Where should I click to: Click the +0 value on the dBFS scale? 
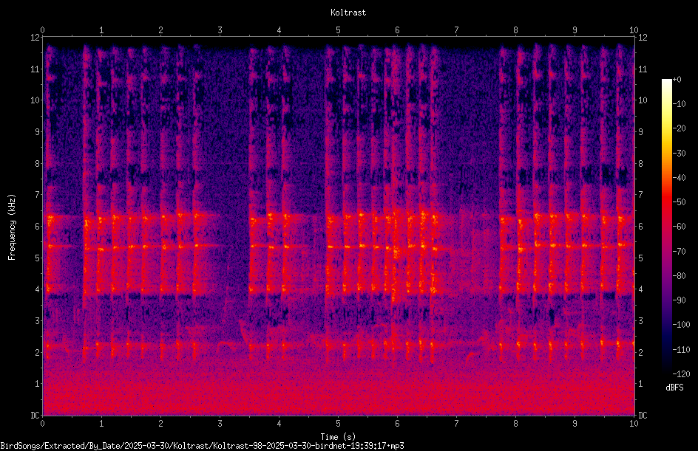pos(677,80)
